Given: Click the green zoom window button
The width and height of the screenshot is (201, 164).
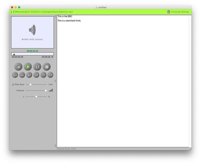Looking at the screenshot, I should (19, 7).
